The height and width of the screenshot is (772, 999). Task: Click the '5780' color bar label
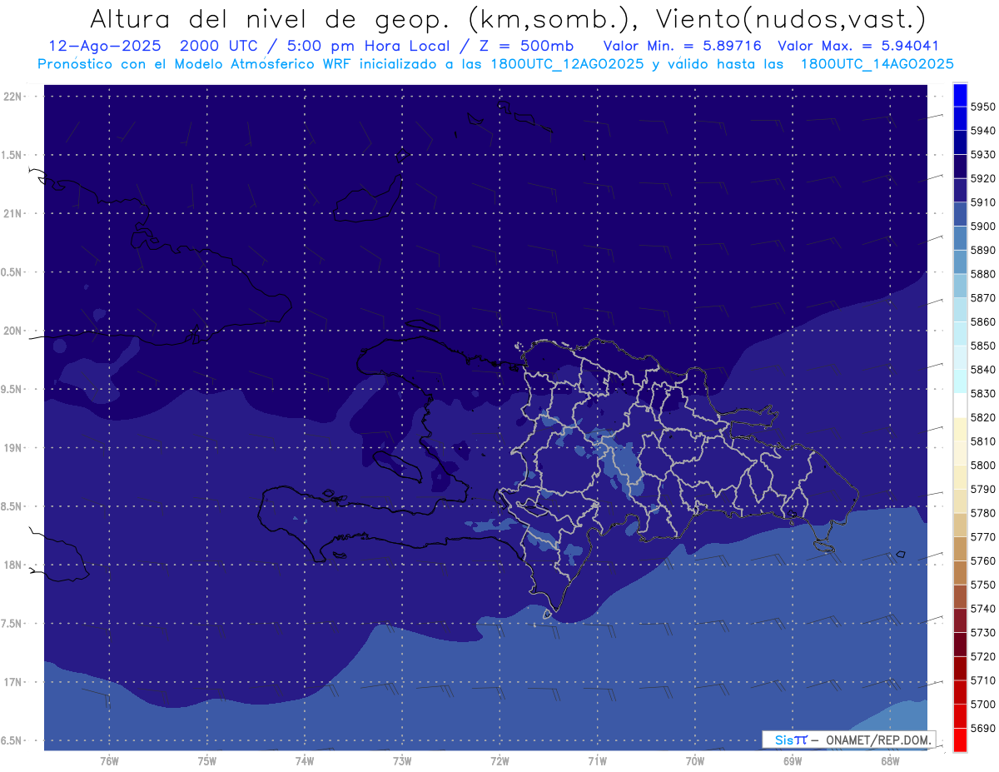[x=982, y=513]
